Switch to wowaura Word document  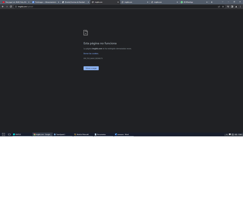pyautogui.click(x=124, y=135)
